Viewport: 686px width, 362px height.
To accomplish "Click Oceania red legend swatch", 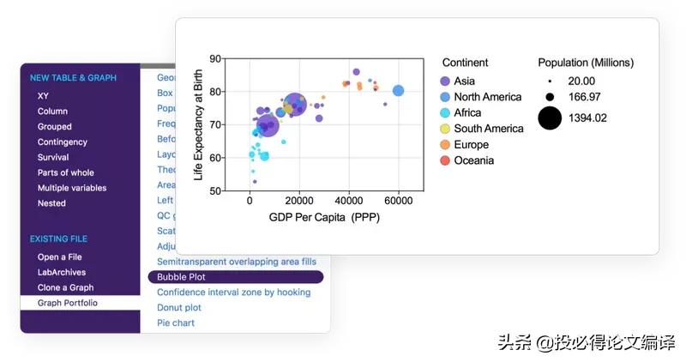I will pos(444,160).
